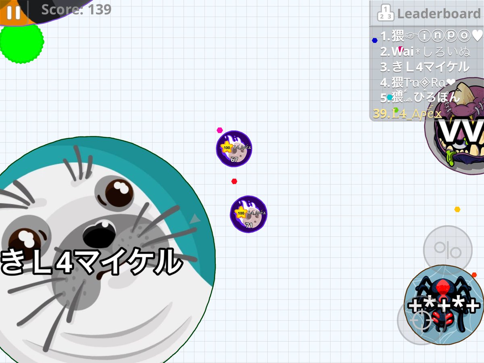The height and width of the screenshot is (363, 484).
Task: Select the leaderboard rank 5 entry ひろぽん
Action: tap(420, 97)
